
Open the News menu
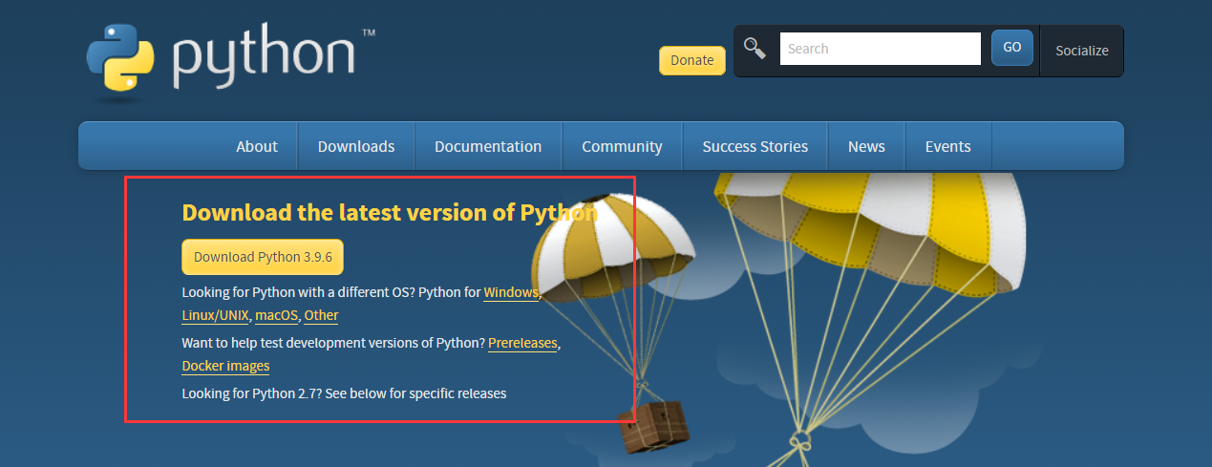pos(866,146)
